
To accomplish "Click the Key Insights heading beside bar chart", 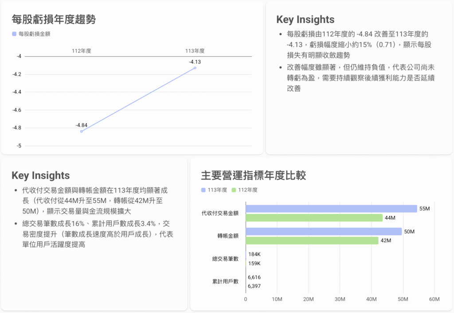I will click(x=40, y=176).
